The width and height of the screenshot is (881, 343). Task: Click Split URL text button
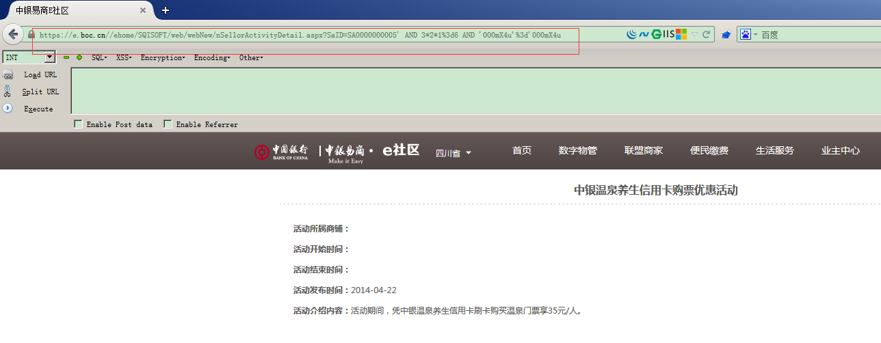40,92
